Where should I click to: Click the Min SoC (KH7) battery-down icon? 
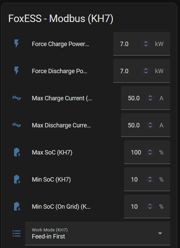coord(17,179)
